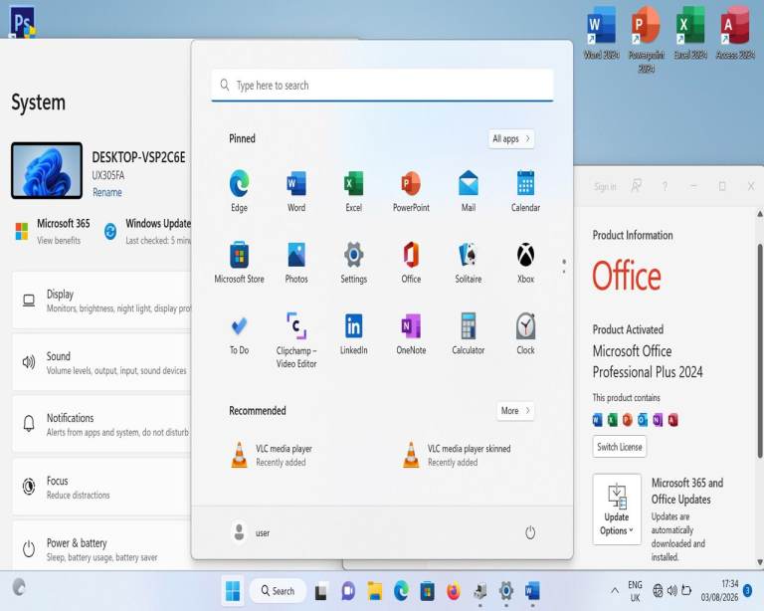Viewport: 764px width, 611px height.
Task: Open the taskbar Search box
Action: [278, 591]
